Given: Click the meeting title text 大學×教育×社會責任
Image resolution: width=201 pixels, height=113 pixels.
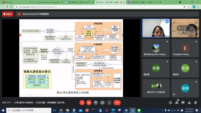Looking at the screenshot, I should click(x=40, y=102).
